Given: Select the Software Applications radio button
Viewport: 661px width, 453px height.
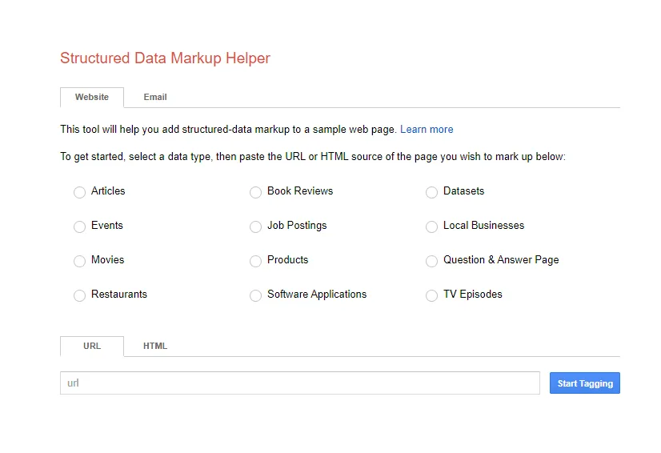Looking at the screenshot, I should click(255, 295).
